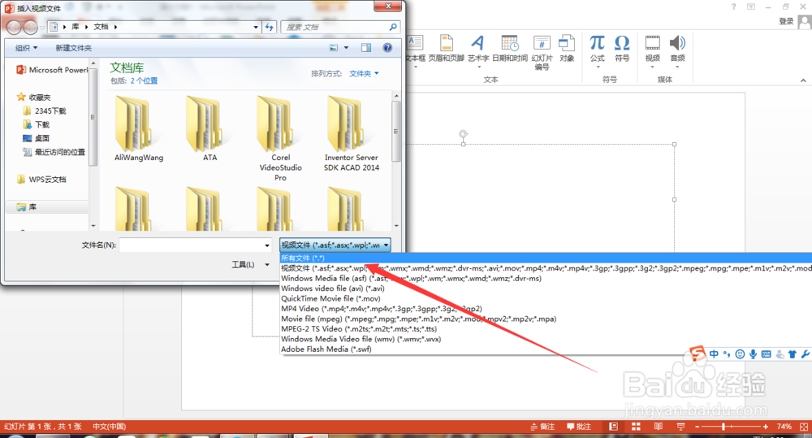Toggle 备注 notes in status bar
Screen dimensions: 812x438
click(x=542, y=427)
